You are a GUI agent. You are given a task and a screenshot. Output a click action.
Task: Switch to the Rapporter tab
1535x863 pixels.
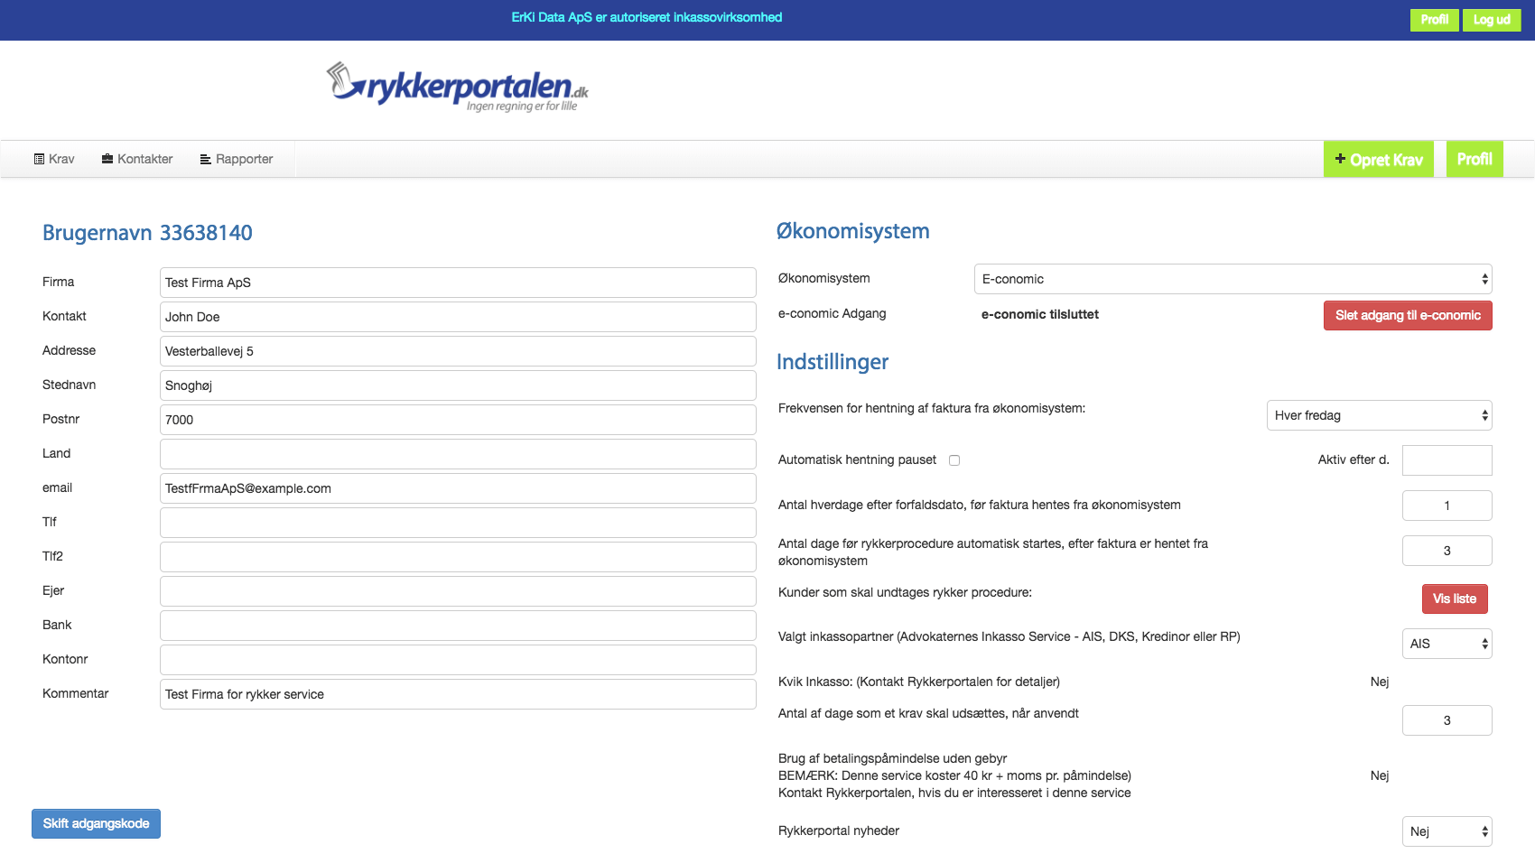coord(237,158)
